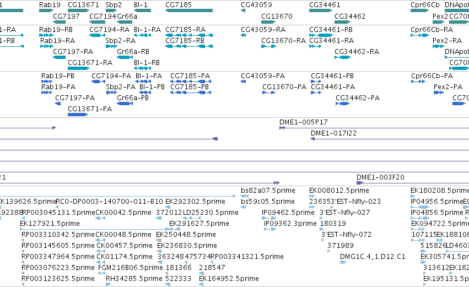Screen dimensions: 469x287
Task: Select transcript BI-1-RA
Action: pyautogui.click(x=148, y=30)
